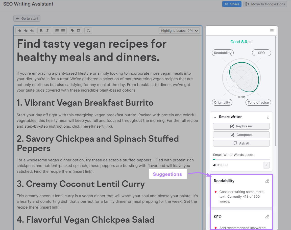Select the SEO score category pill
The image size is (291, 230).
click(261, 53)
